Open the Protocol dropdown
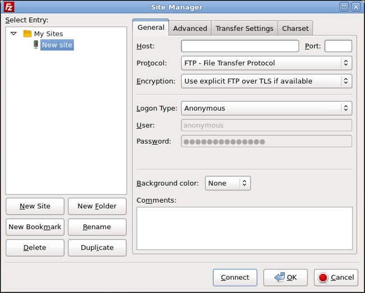365x293 pixels. 266,63
